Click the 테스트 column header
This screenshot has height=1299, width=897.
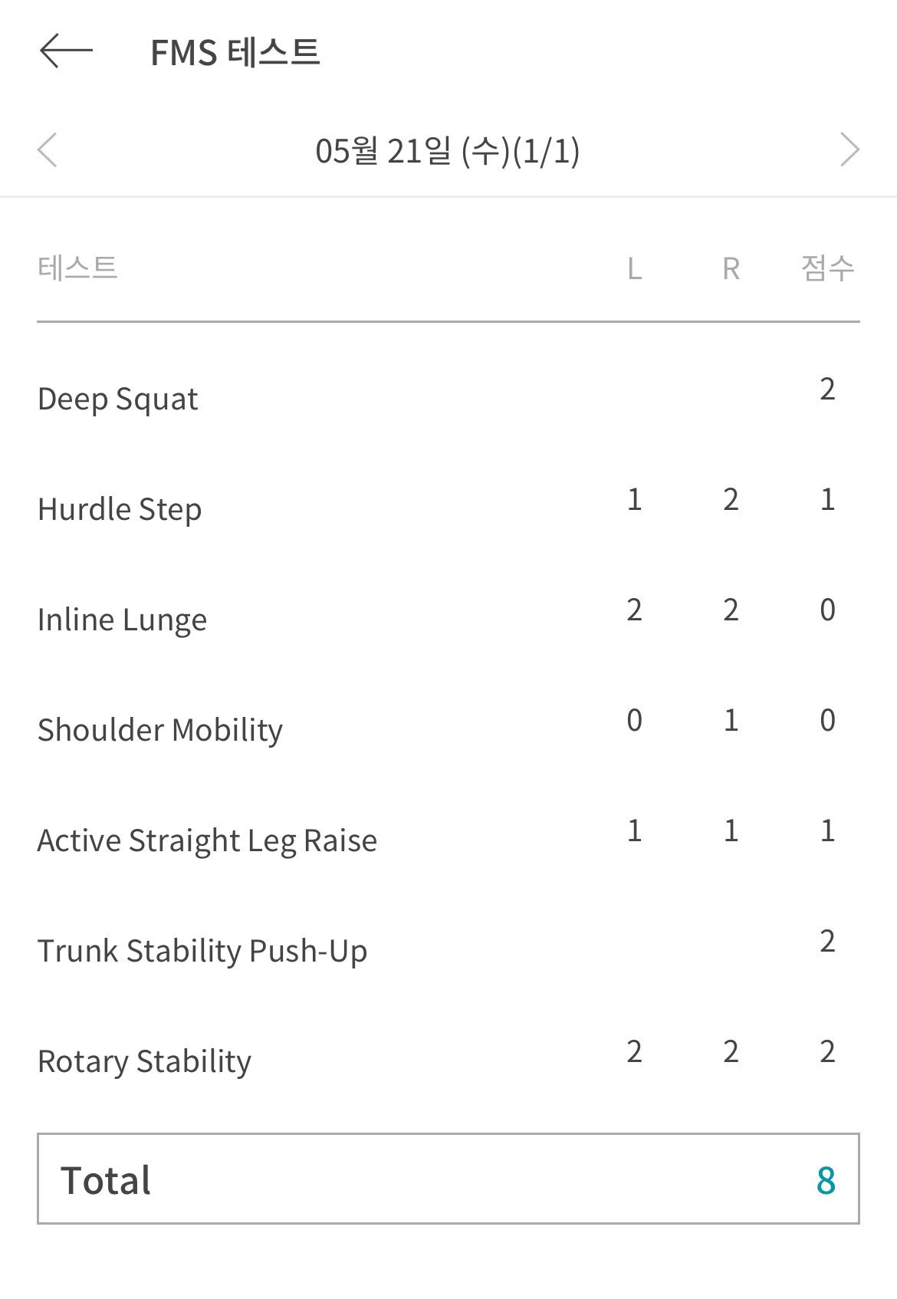pos(77,268)
